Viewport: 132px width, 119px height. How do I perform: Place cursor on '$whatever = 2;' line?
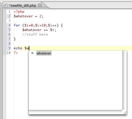(x=28, y=16)
